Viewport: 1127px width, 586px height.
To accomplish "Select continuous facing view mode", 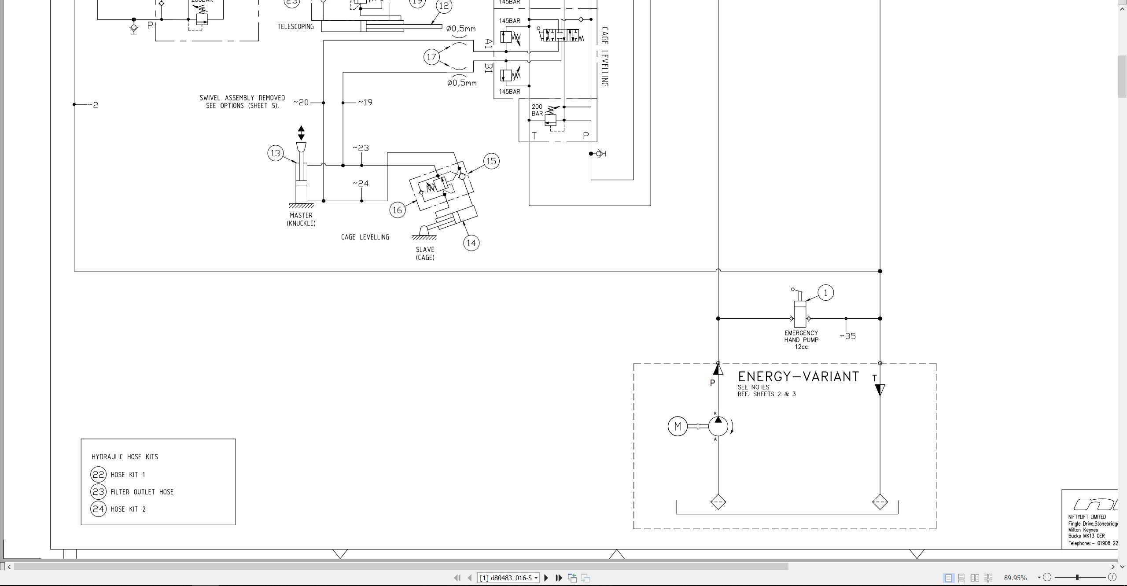I will [988, 578].
